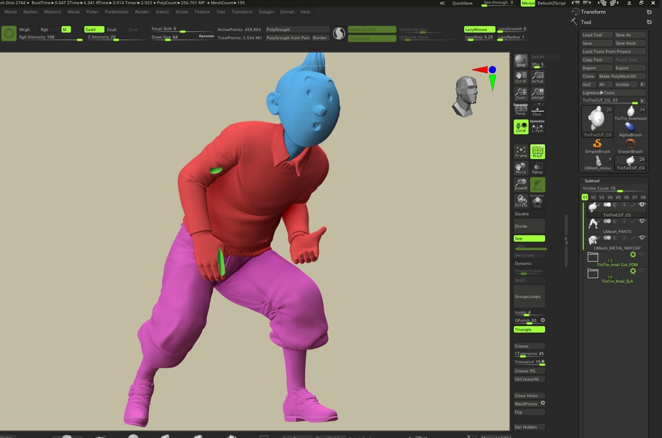Select the AlphaBrush tool
This screenshot has height=438, width=662.
click(630, 130)
